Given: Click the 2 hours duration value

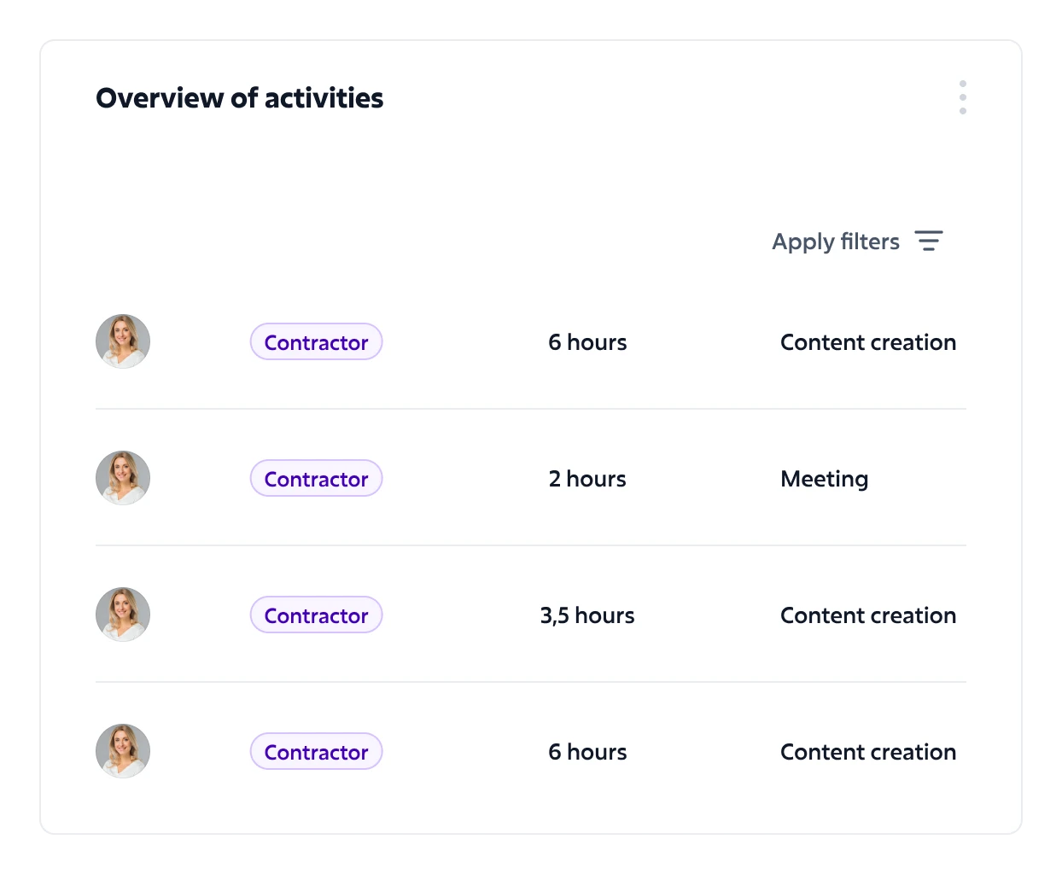Looking at the screenshot, I should click(x=587, y=479).
